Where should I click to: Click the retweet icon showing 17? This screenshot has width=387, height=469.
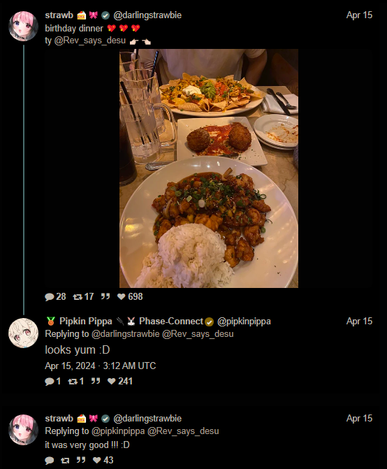(x=78, y=297)
